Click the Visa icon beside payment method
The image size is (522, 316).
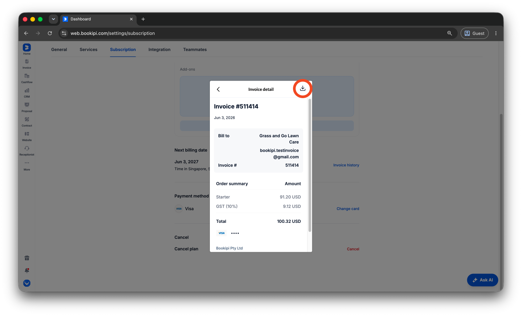(x=179, y=209)
